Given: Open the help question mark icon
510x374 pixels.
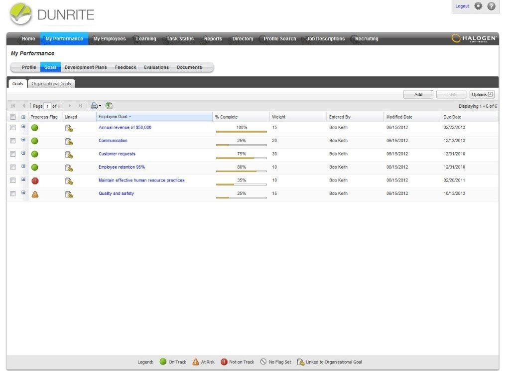Looking at the screenshot, I should 491,6.
